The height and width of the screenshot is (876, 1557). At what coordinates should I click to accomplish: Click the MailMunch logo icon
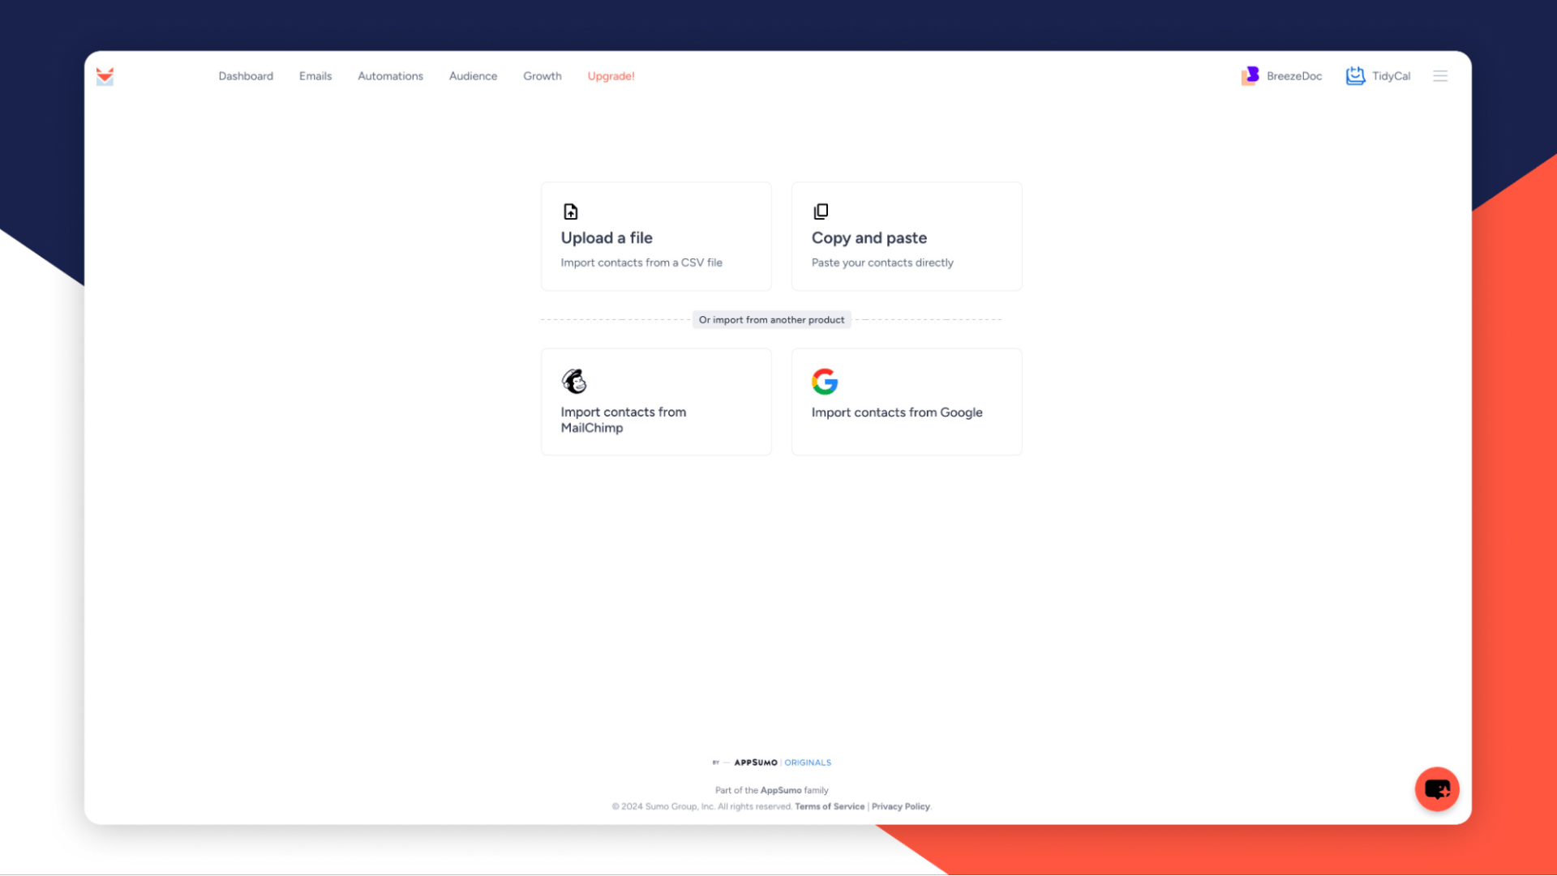[x=105, y=76]
